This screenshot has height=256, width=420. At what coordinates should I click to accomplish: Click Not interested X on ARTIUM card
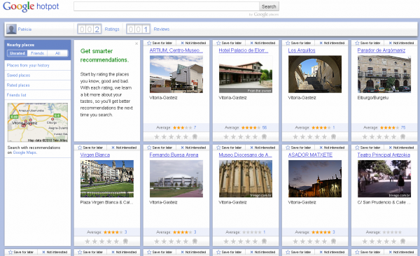tap(183, 43)
